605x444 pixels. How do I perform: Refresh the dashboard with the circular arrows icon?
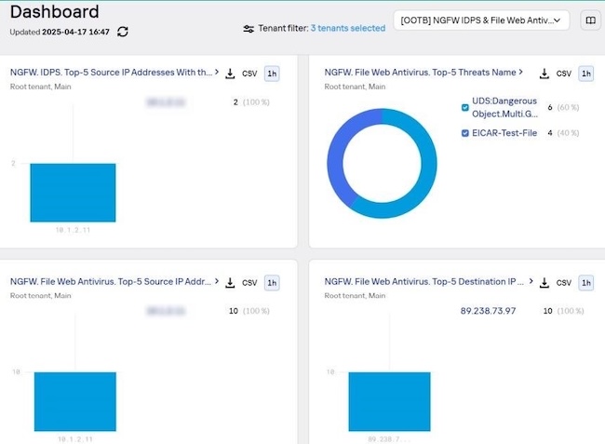coord(123,32)
